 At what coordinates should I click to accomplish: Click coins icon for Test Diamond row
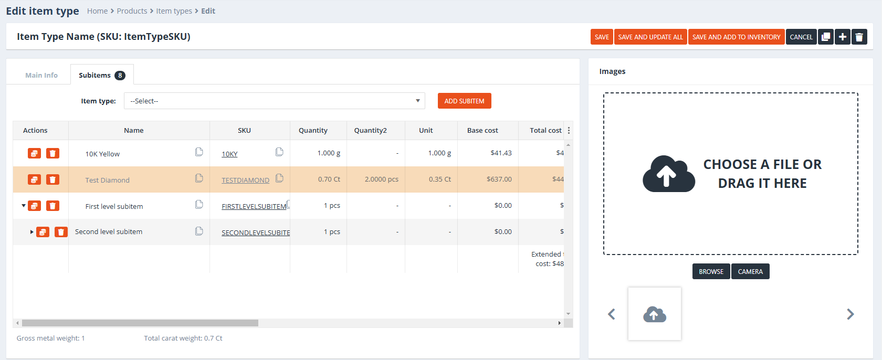pos(34,179)
